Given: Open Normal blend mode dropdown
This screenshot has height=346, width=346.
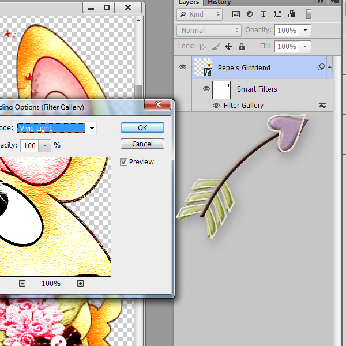Looking at the screenshot, I should click(x=209, y=30).
